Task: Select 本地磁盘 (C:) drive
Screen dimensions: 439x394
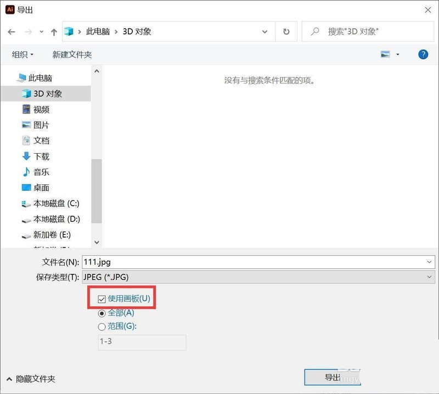Action: pyautogui.click(x=56, y=203)
